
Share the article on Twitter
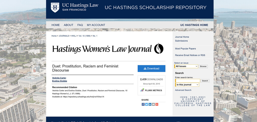coord(147,104)
